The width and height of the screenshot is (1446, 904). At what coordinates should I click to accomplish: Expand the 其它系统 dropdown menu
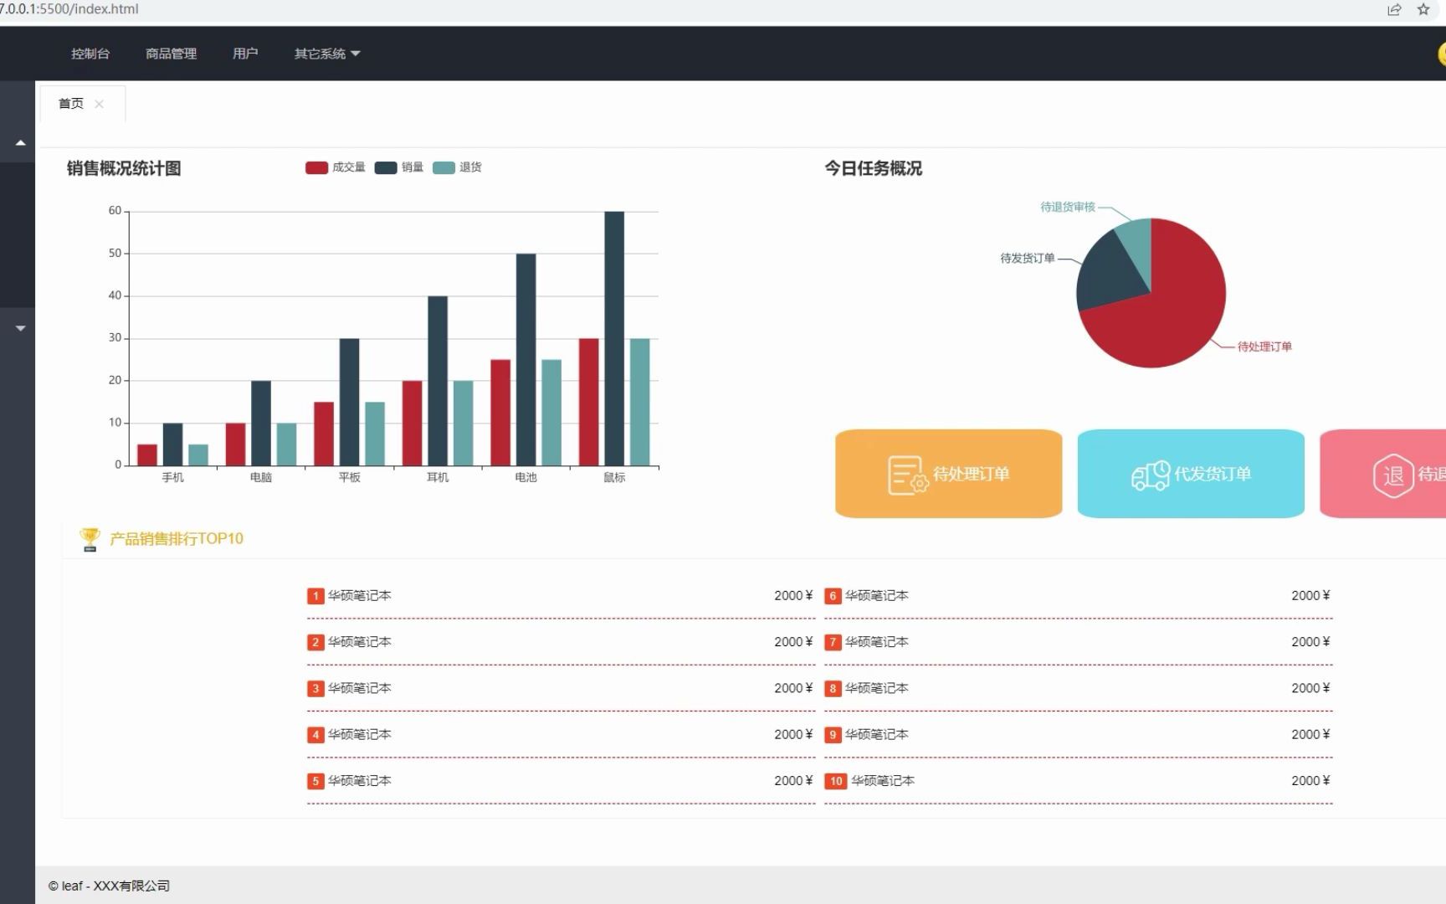(x=326, y=54)
